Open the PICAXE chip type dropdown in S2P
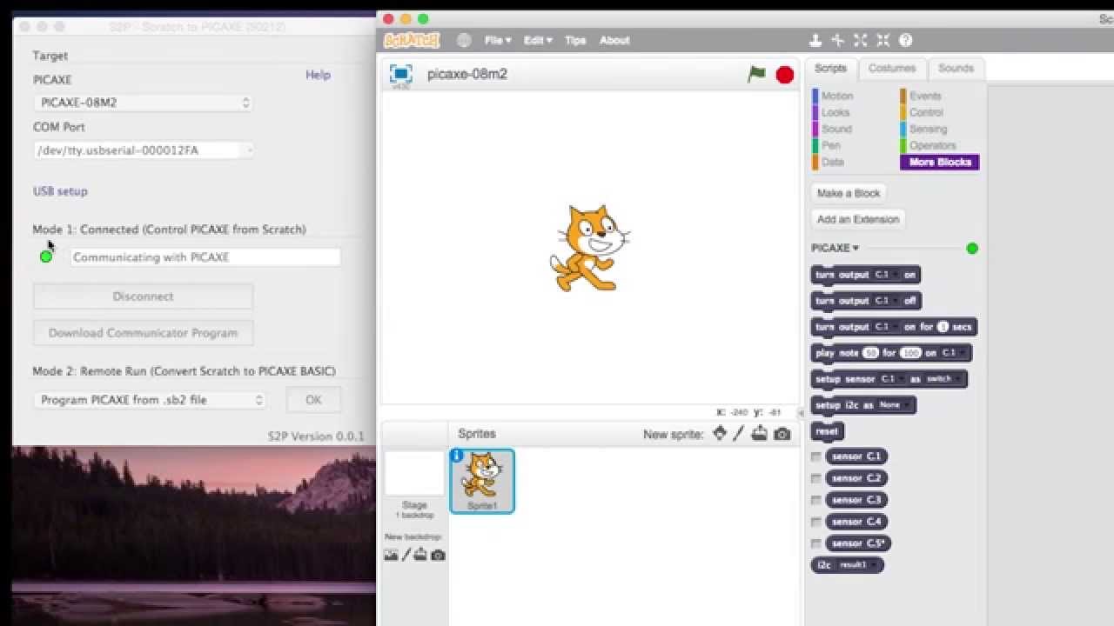 point(144,103)
